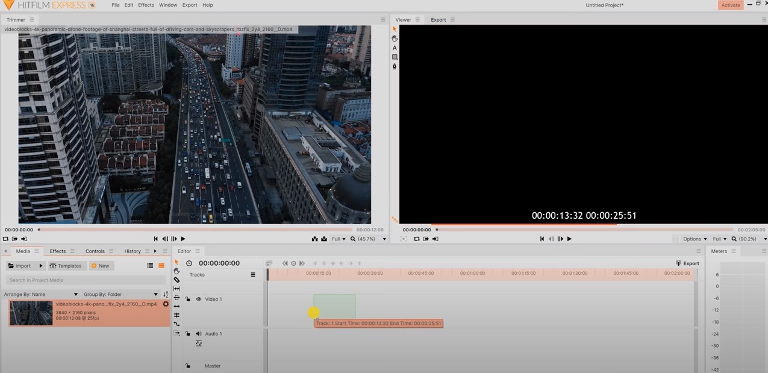Click the Trimmer insert clip icon
Screen dimensions: 768x373
pyautogui.click(x=314, y=239)
